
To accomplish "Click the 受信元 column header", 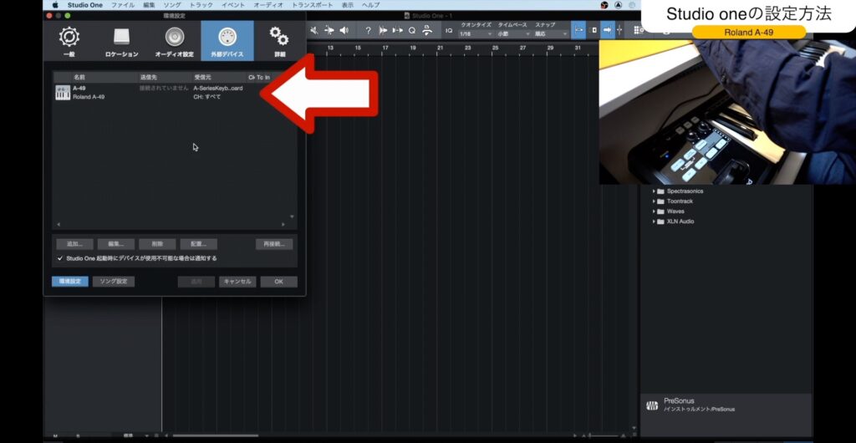I will pos(202,78).
